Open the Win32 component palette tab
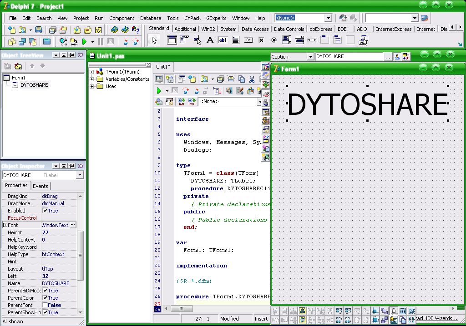This screenshot has height=326, width=466. tap(208, 29)
